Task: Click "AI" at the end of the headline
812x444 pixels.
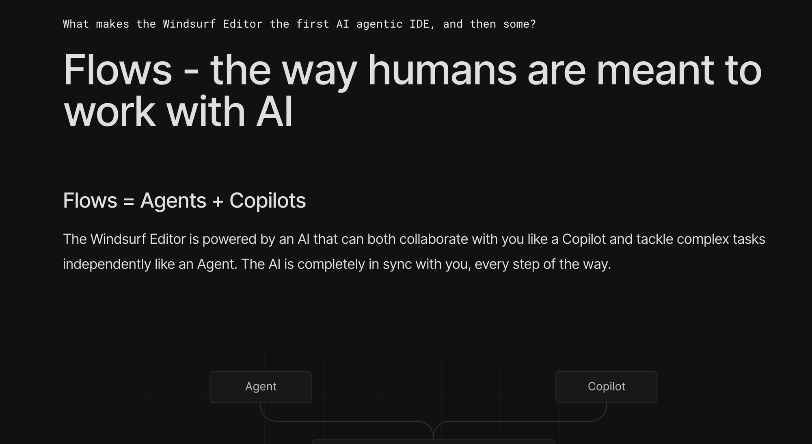Action: 274,113
